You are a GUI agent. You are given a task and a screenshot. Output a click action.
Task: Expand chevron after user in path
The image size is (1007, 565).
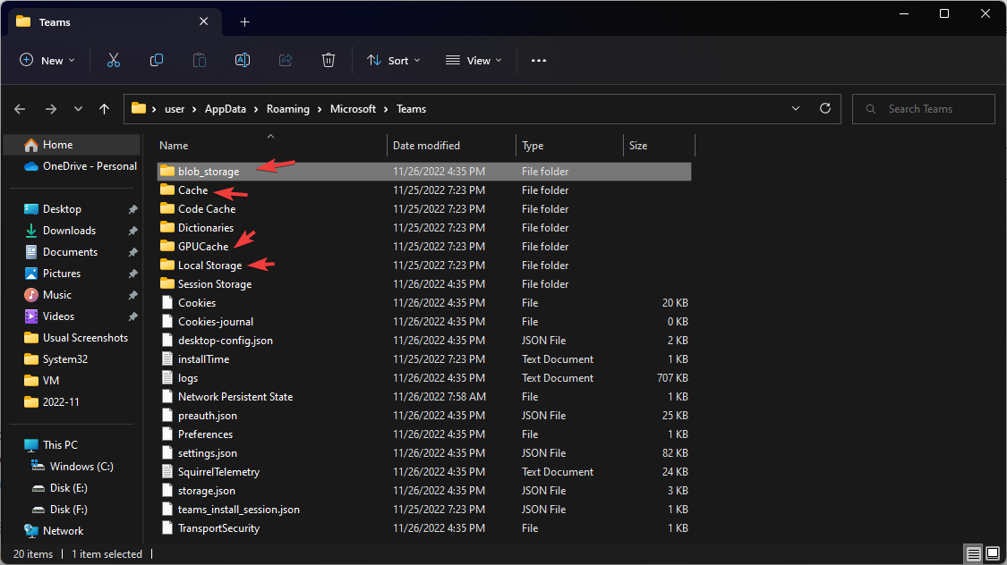pyautogui.click(x=194, y=109)
